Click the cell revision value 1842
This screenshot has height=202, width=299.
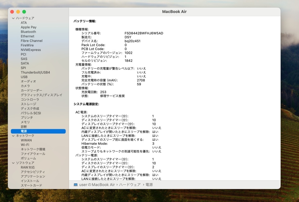pos(128,61)
